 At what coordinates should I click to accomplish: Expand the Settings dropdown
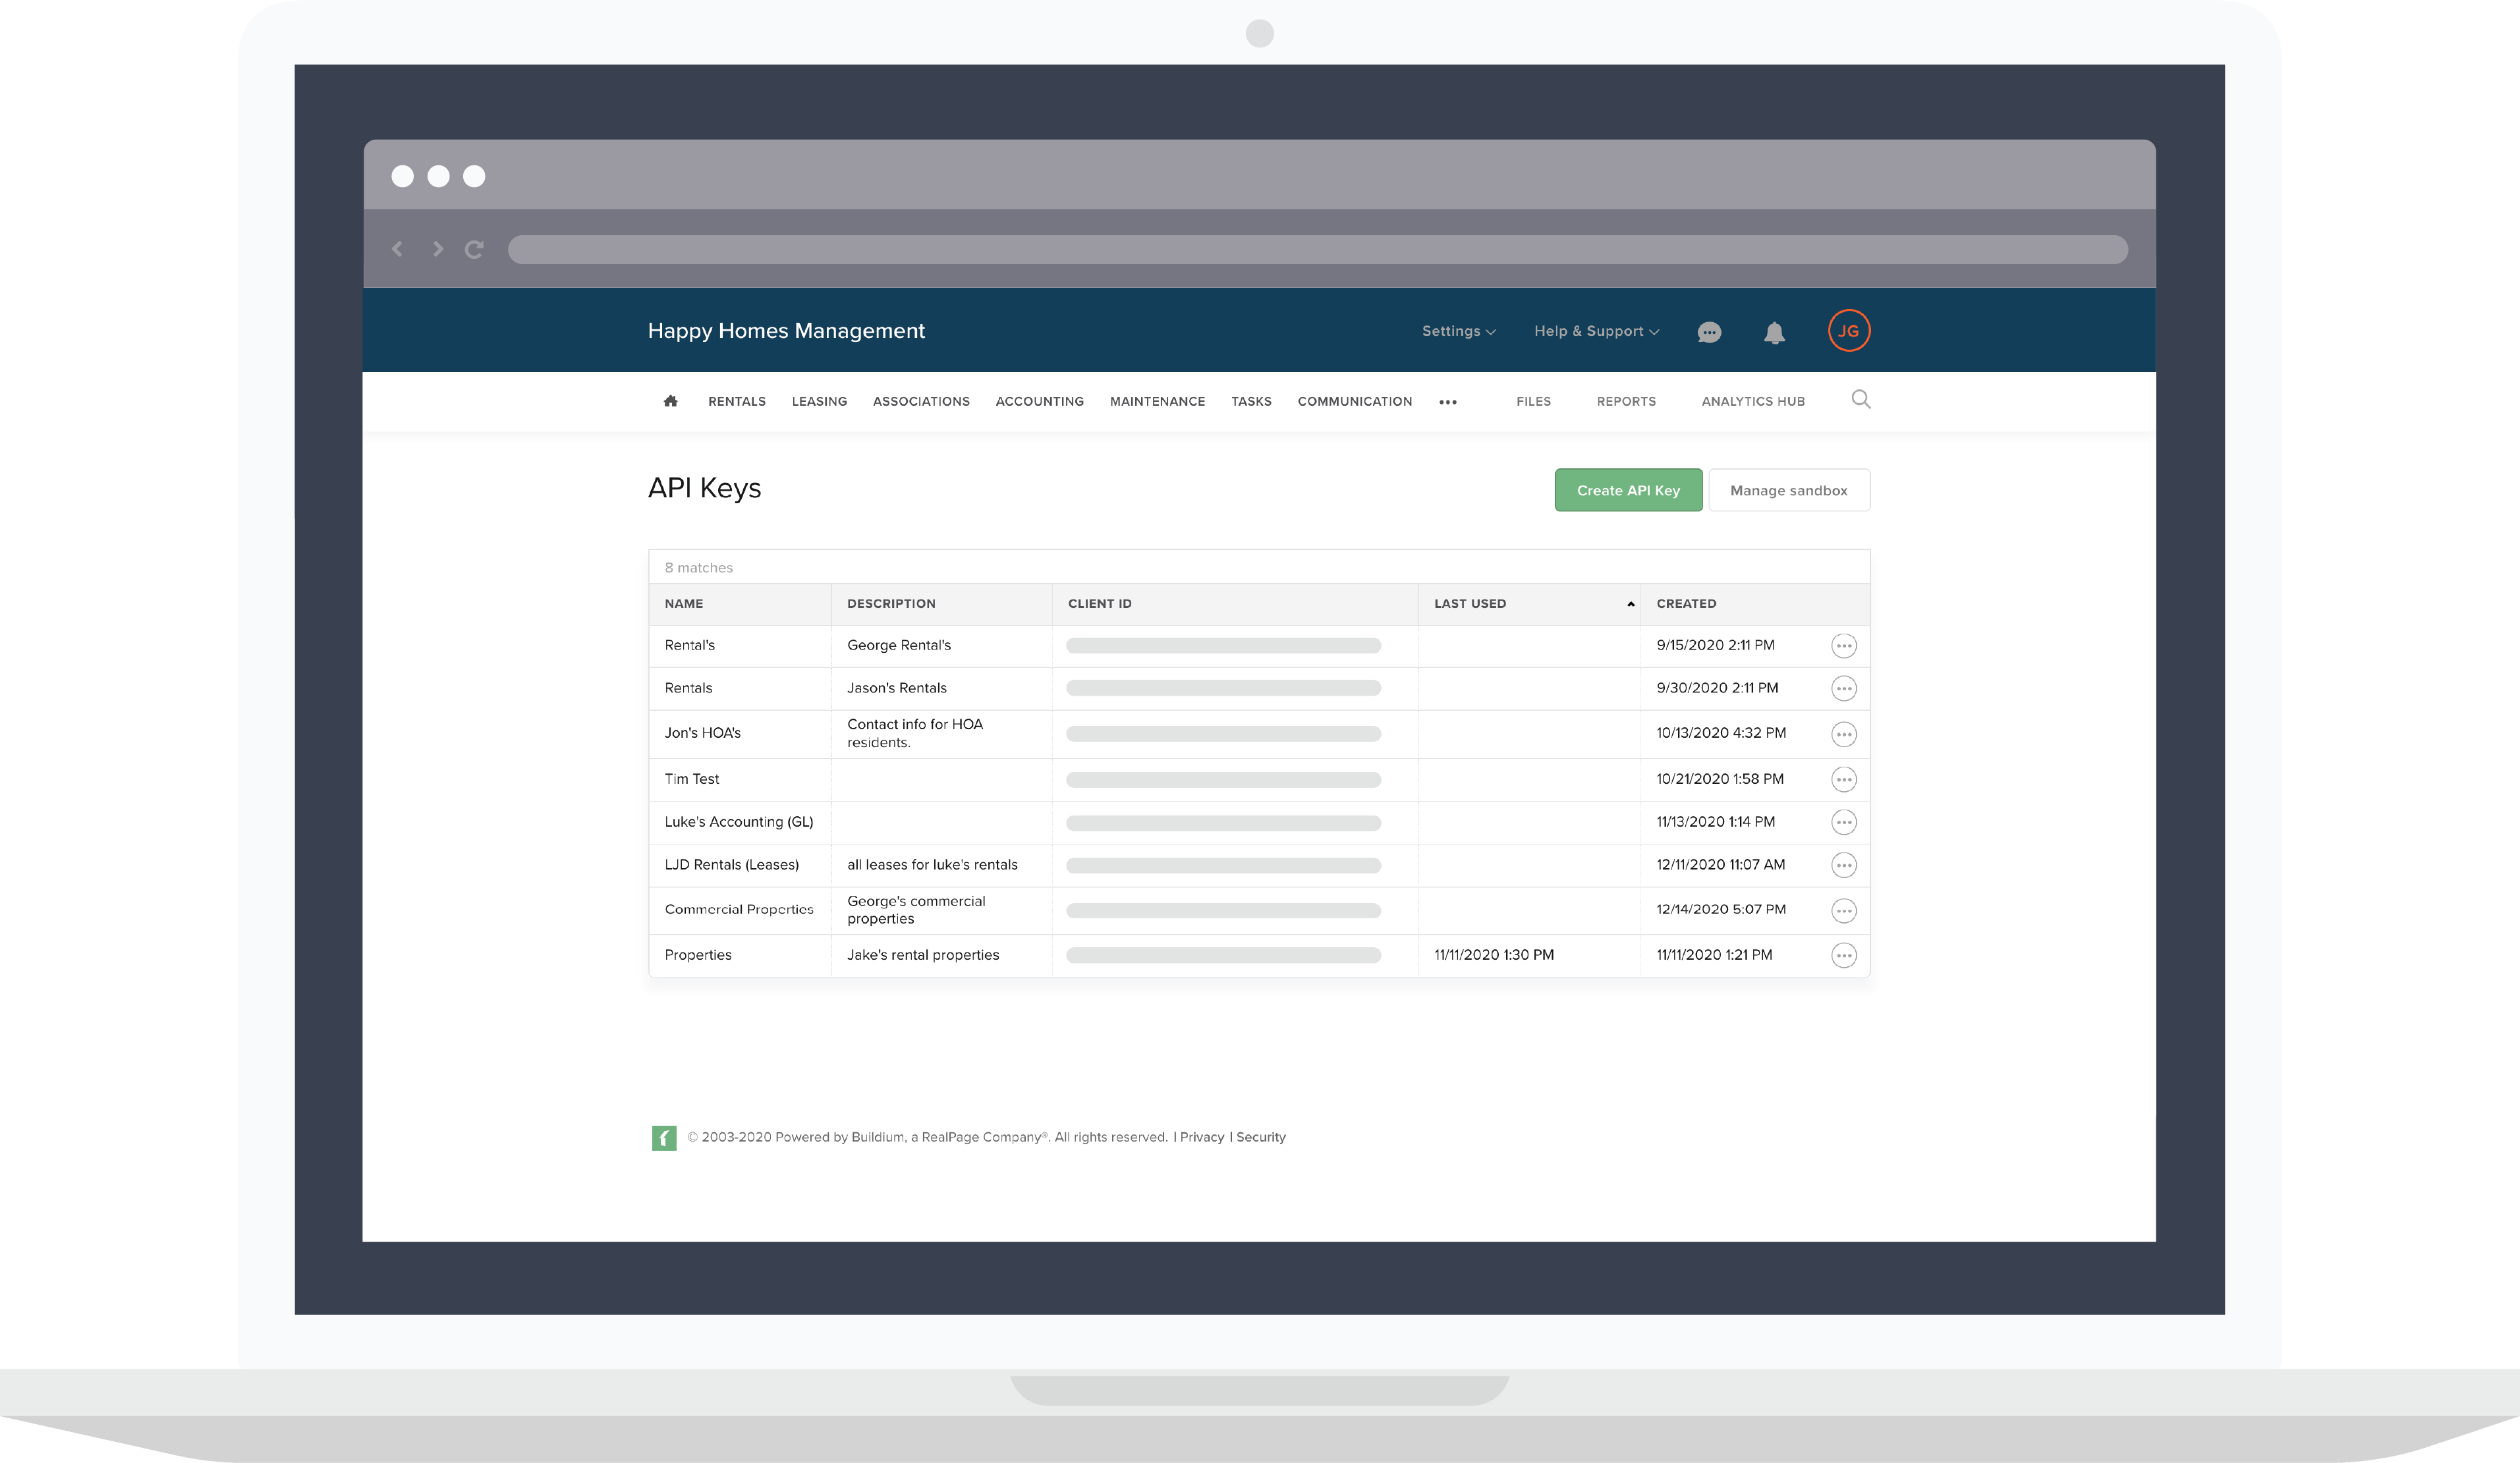click(x=1458, y=331)
